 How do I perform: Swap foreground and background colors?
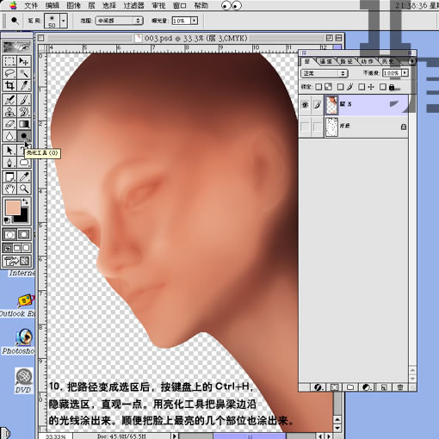25,201
